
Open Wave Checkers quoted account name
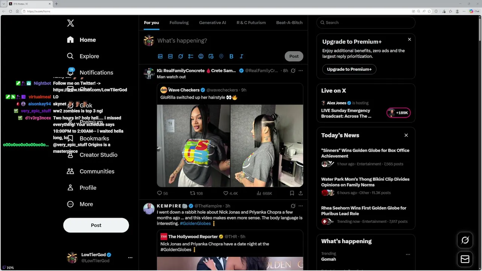pos(184,90)
